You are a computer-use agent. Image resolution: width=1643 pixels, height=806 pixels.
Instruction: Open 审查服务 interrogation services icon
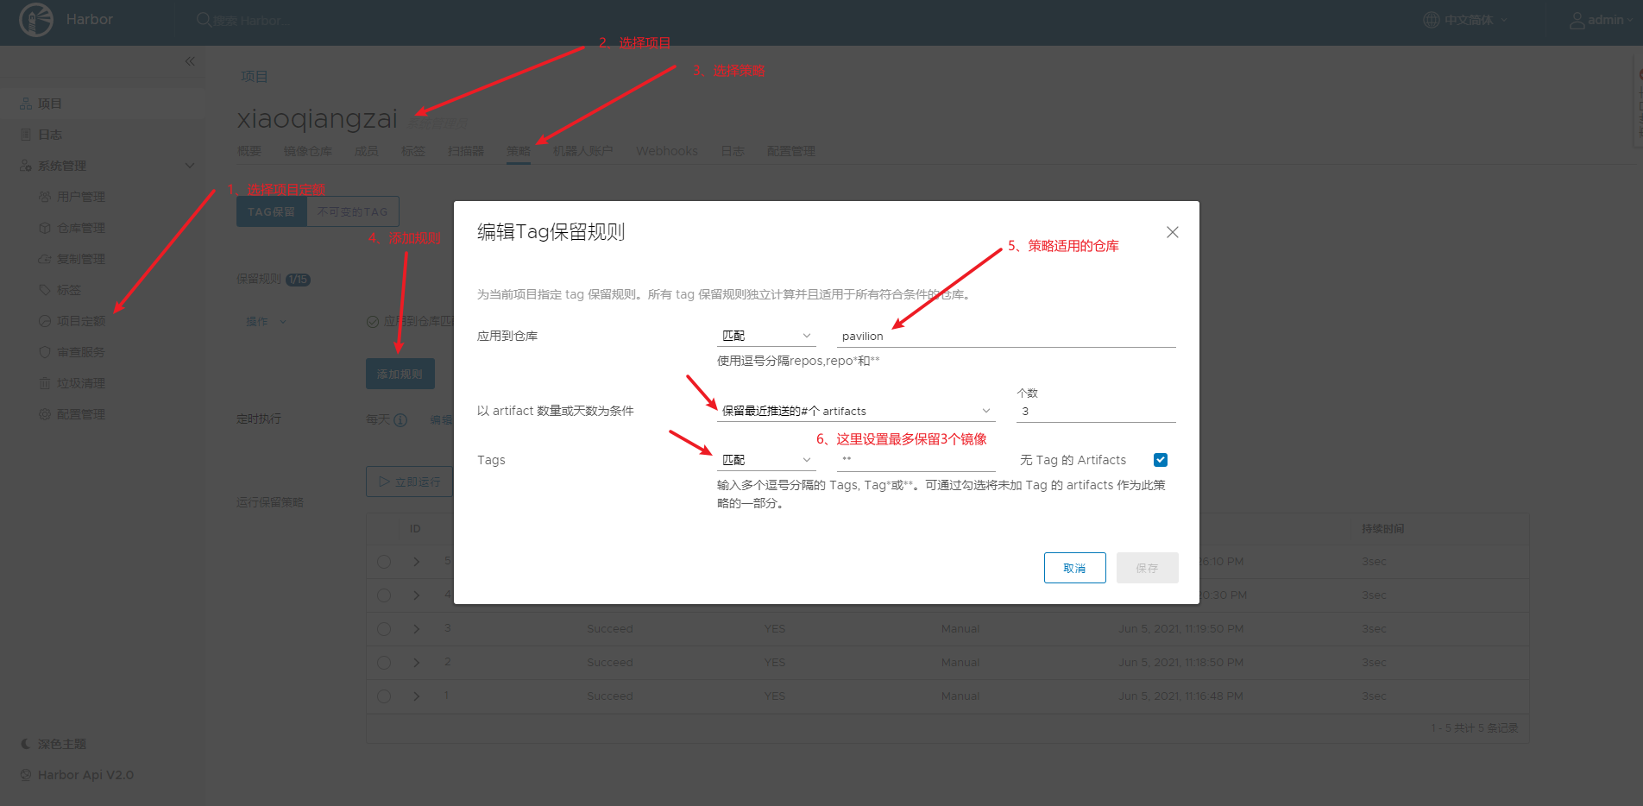(45, 352)
